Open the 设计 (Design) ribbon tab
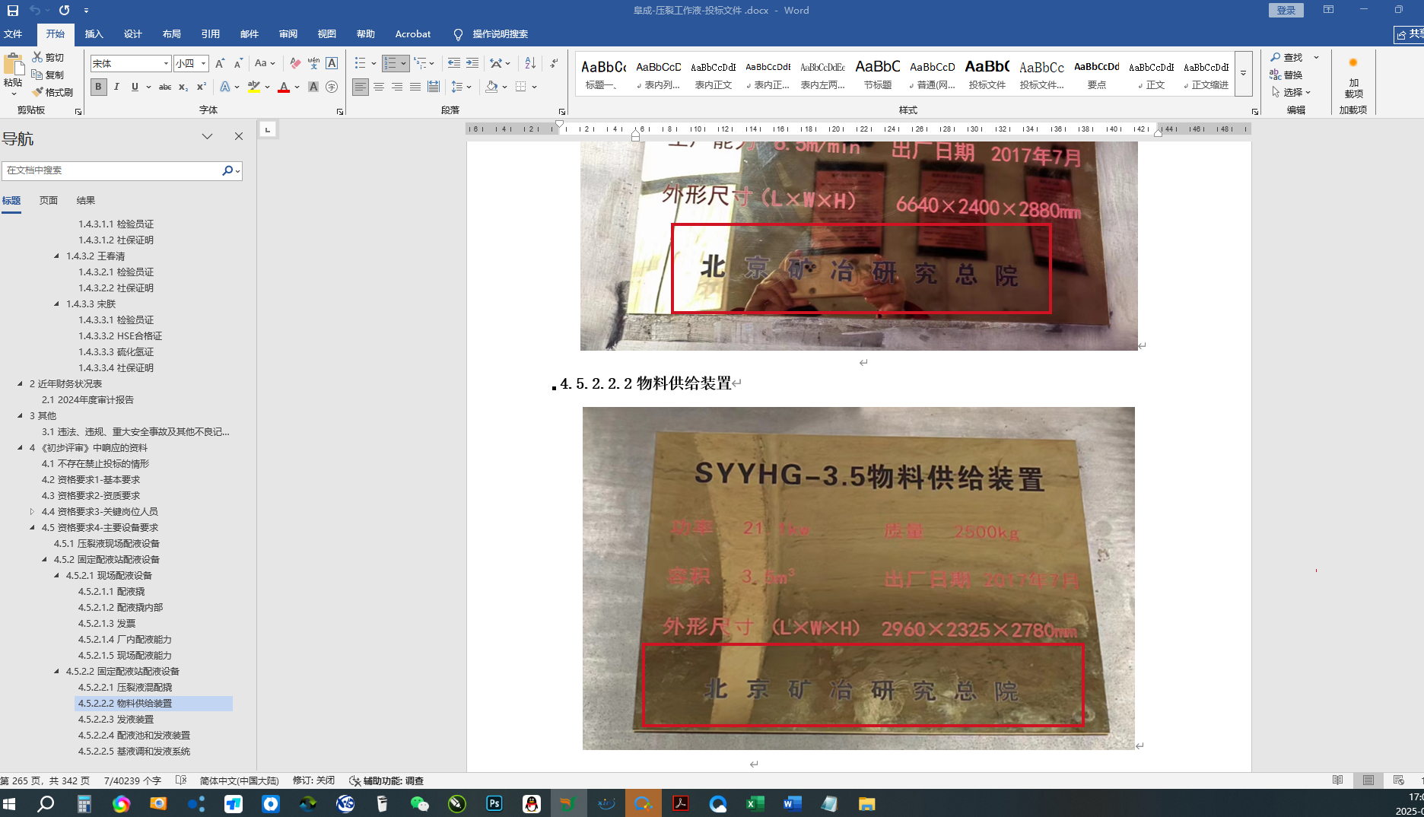Image resolution: width=1424 pixels, height=817 pixels. point(133,34)
